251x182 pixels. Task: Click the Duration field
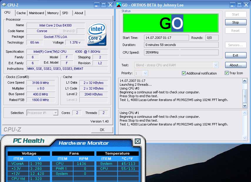pyautogui.click(x=181, y=45)
